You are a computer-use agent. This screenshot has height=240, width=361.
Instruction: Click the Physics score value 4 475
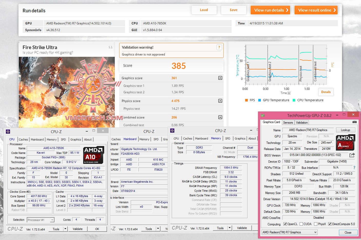coord(175,101)
